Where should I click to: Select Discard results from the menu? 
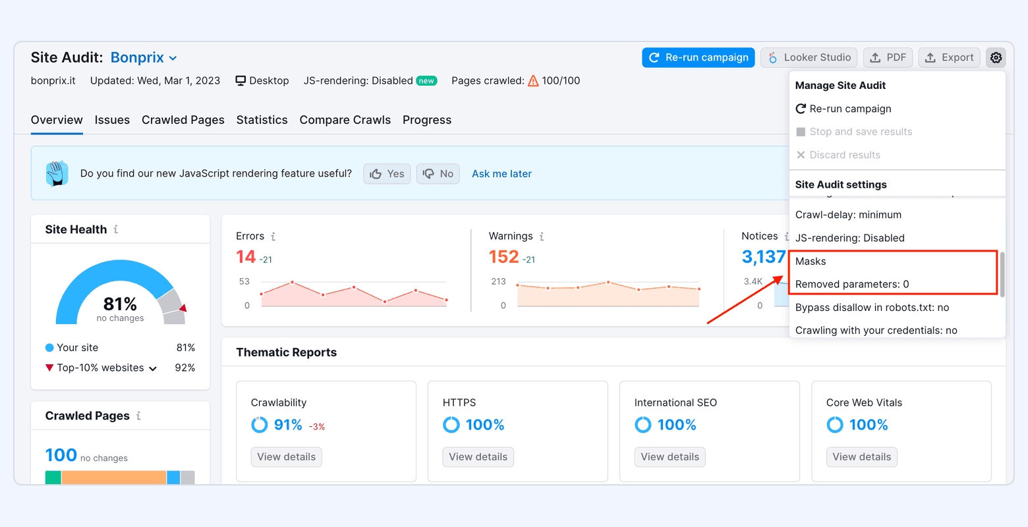[x=844, y=155]
